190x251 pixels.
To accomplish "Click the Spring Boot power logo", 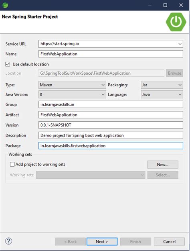I will (176, 22).
